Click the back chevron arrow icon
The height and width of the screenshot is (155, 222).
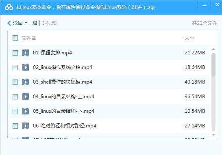click(9, 23)
